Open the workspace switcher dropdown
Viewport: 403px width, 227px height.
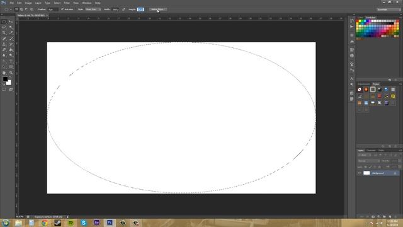pos(389,9)
